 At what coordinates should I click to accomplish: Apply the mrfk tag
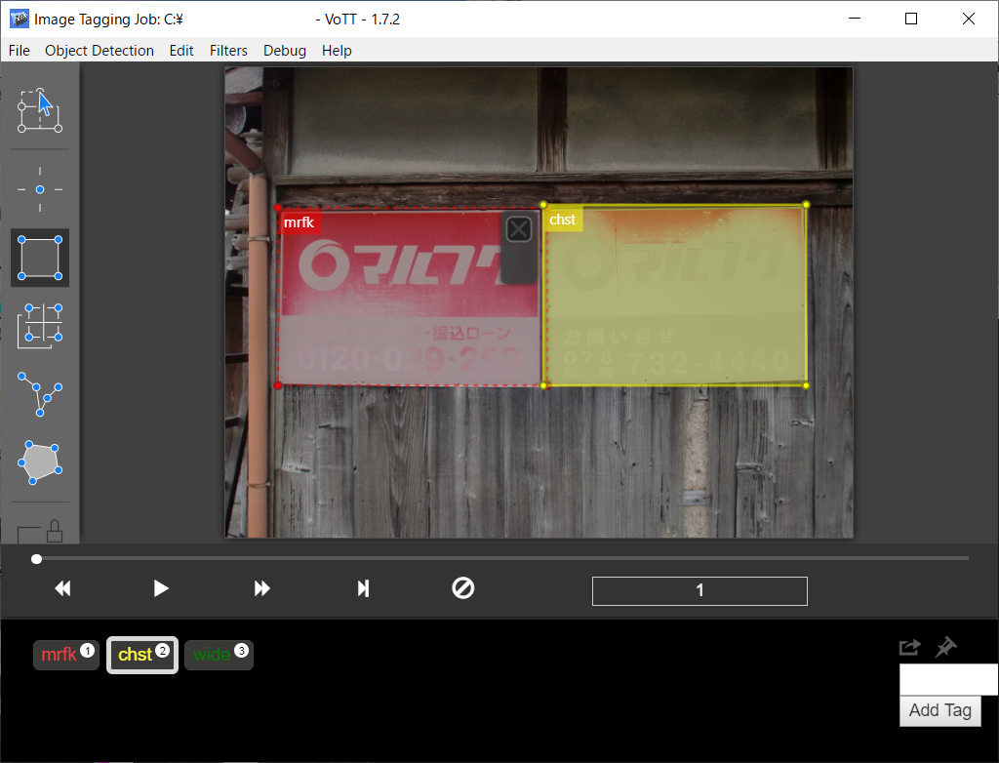click(66, 655)
